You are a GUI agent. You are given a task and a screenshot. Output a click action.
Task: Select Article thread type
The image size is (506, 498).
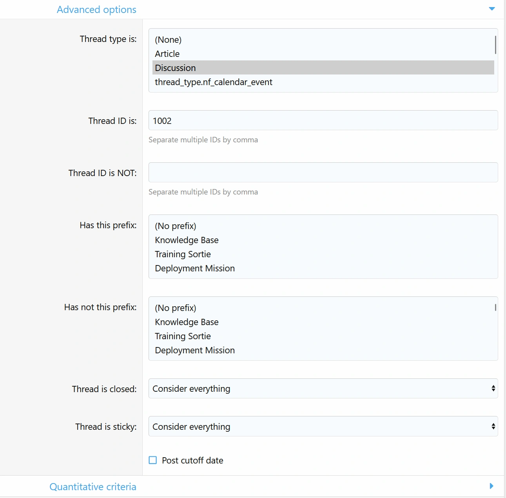point(167,54)
